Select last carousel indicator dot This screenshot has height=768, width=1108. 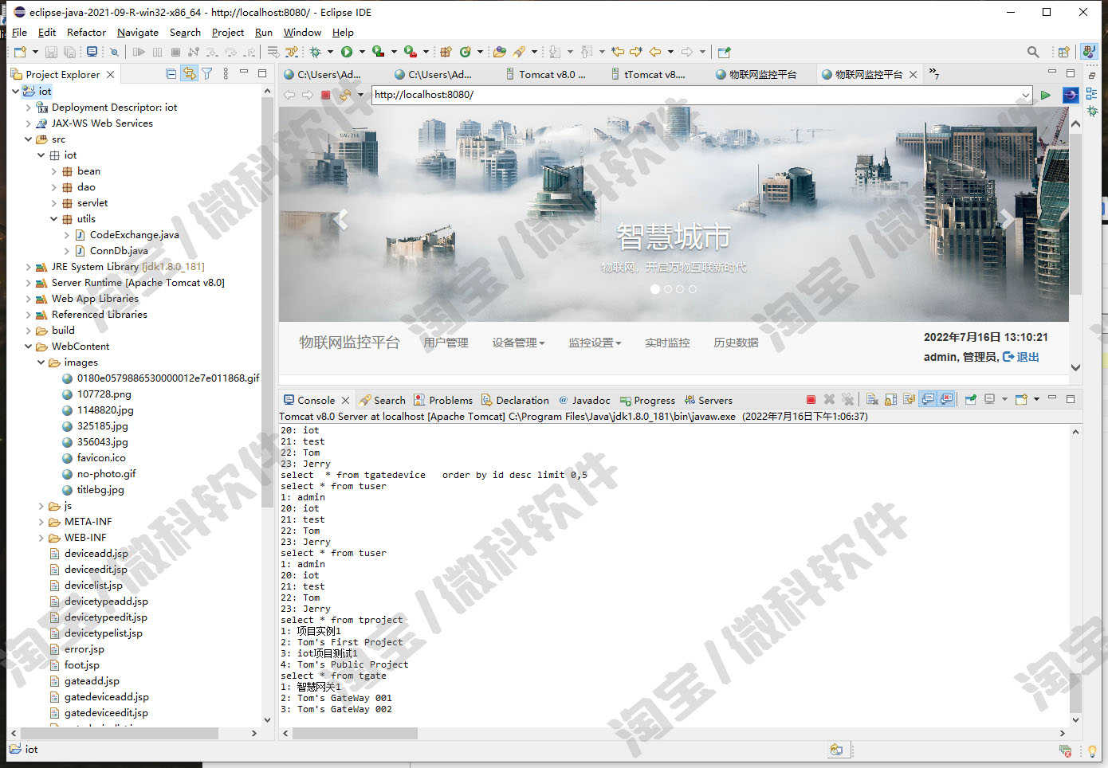[692, 289]
